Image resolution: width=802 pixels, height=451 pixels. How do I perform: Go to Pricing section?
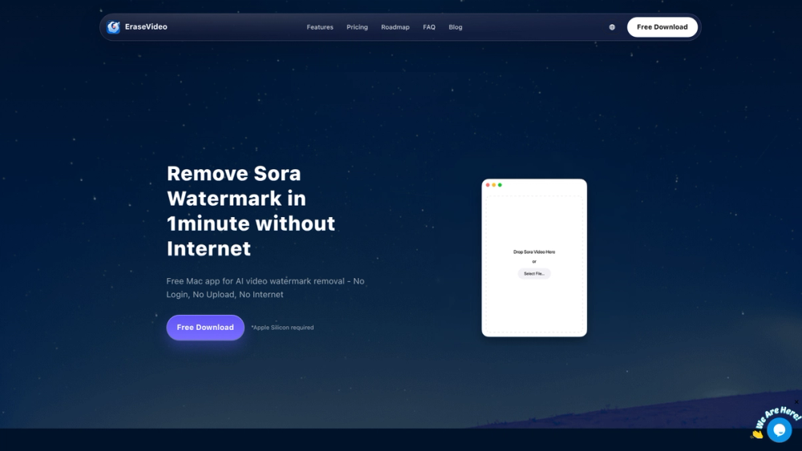(x=357, y=27)
